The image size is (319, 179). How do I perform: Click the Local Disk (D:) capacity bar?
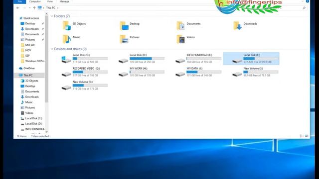(147, 59)
